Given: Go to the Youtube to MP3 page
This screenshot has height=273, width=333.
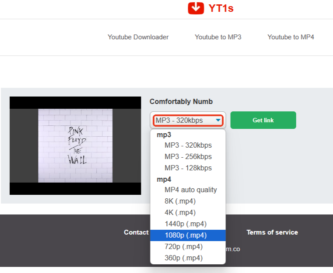Looking at the screenshot, I should tap(218, 37).
